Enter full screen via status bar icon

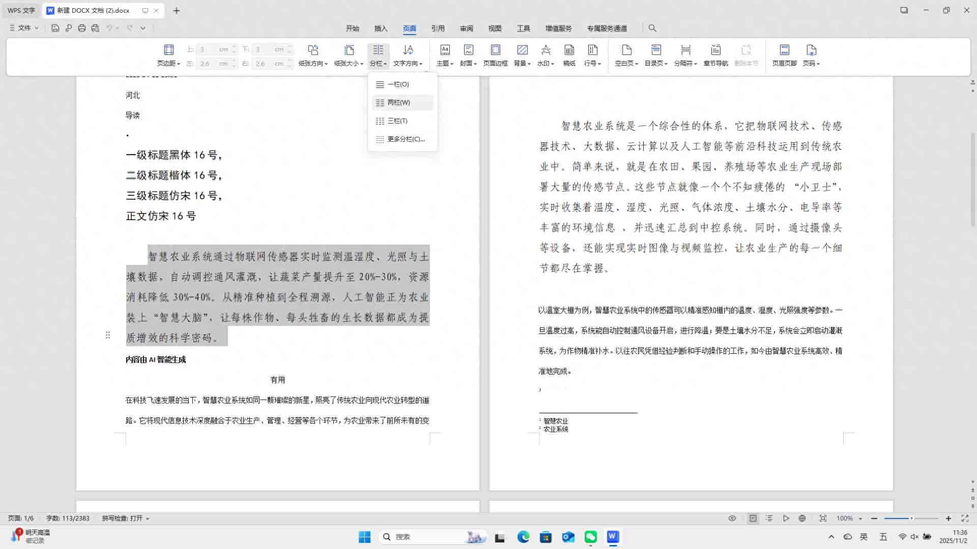pyautogui.click(x=964, y=518)
